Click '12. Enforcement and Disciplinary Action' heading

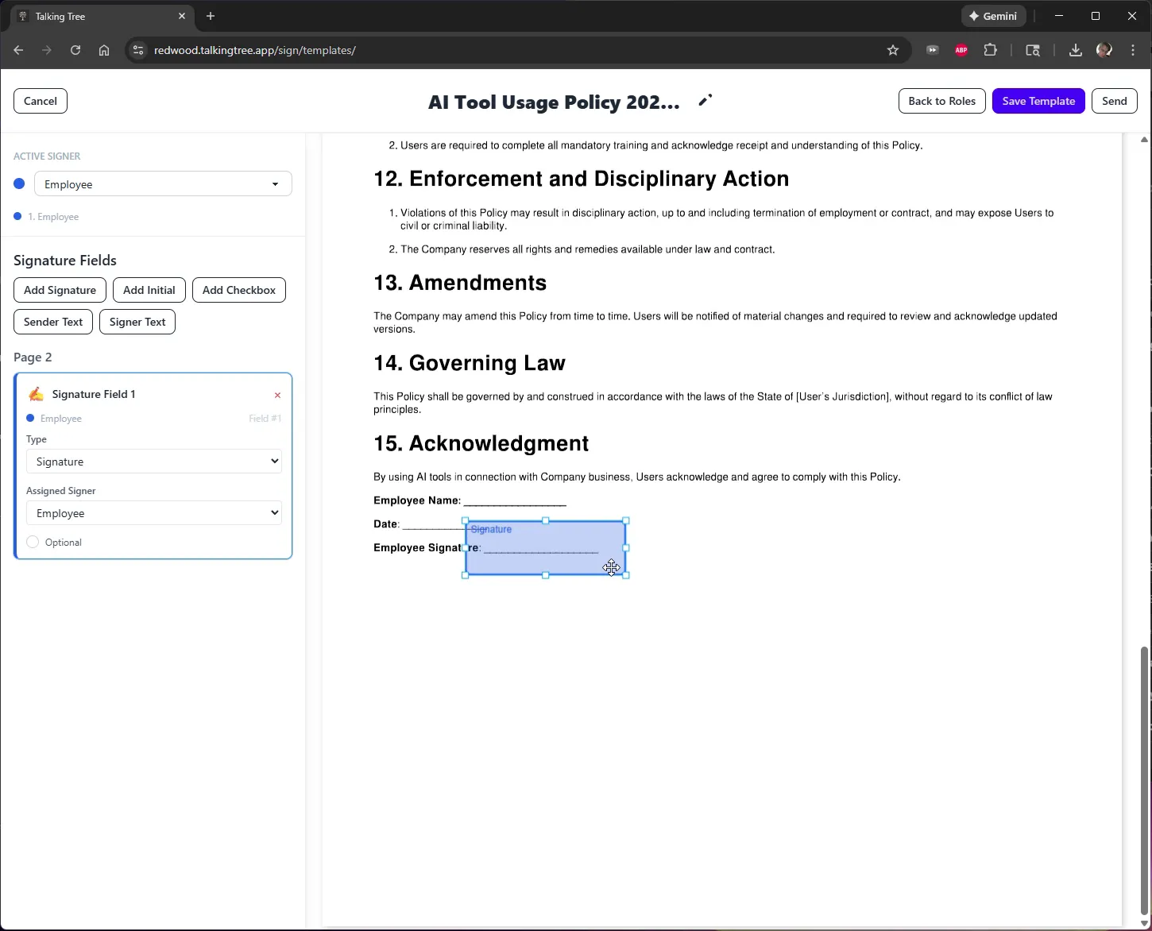[582, 179]
